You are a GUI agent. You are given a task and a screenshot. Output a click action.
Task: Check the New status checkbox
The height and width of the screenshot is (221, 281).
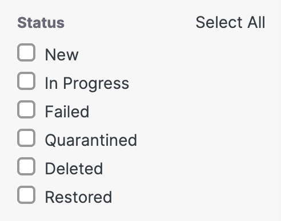click(26, 52)
